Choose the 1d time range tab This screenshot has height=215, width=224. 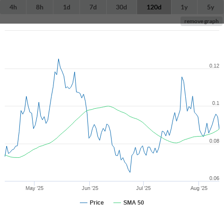click(67, 7)
